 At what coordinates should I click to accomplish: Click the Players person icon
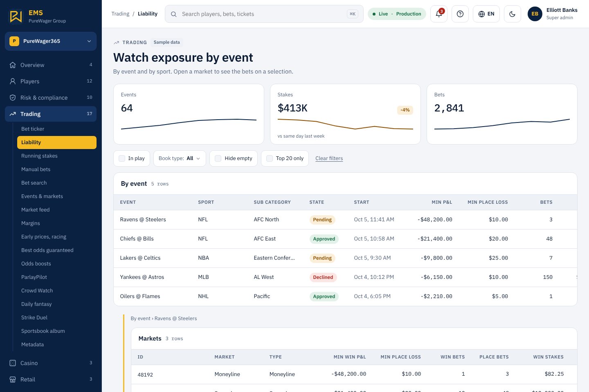pyautogui.click(x=13, y=81)
